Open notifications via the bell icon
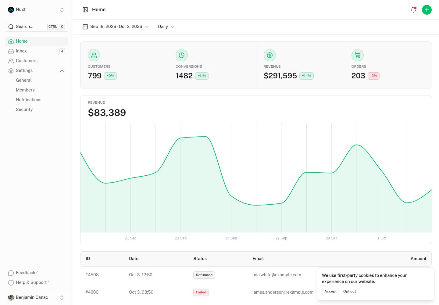 click(x=413, y=10)
